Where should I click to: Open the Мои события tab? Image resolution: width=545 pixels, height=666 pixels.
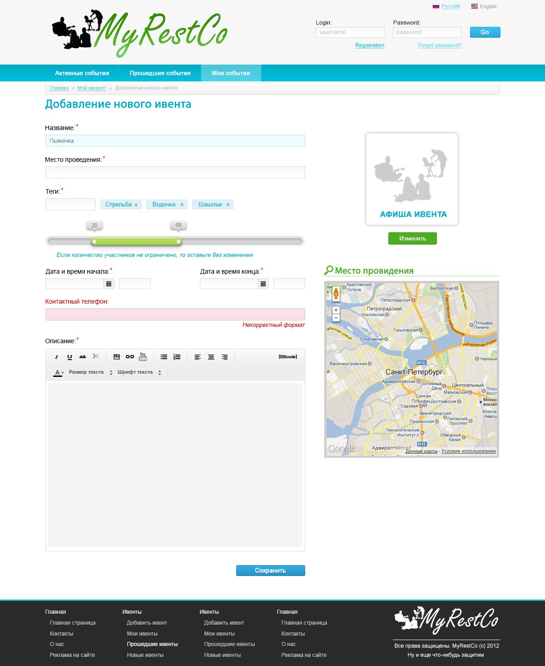coord(231,73)
